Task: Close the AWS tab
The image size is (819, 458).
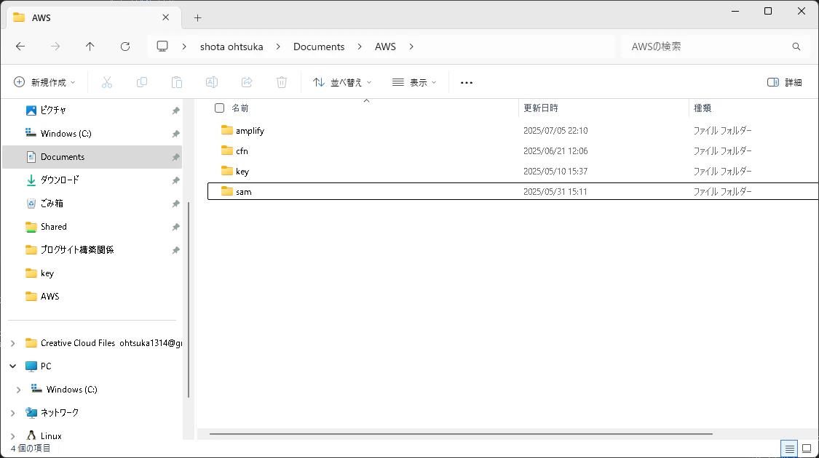Action: tap(165, 17)
